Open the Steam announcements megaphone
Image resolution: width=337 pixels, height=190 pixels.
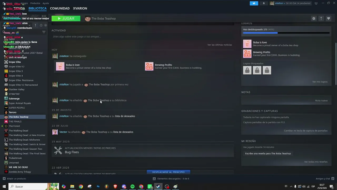click(x=254, y=3)
